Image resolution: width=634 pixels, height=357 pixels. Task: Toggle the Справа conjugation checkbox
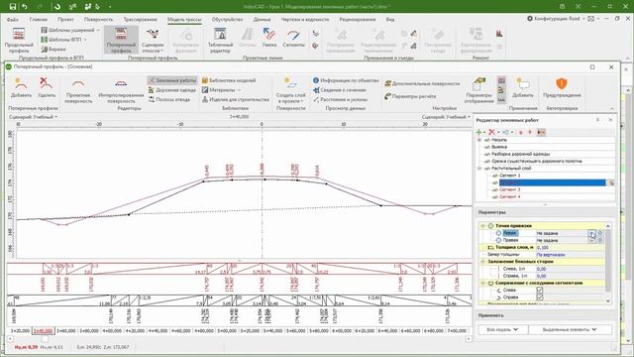(539, 297)
